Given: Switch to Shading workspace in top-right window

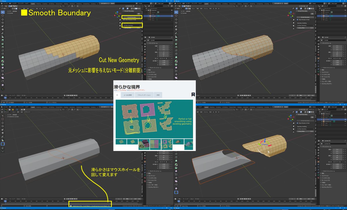Looking at the screenshot, I should pos(239,3).
